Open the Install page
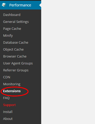The image size is (95, 124). pyautogui.click(x=8, y=112)
